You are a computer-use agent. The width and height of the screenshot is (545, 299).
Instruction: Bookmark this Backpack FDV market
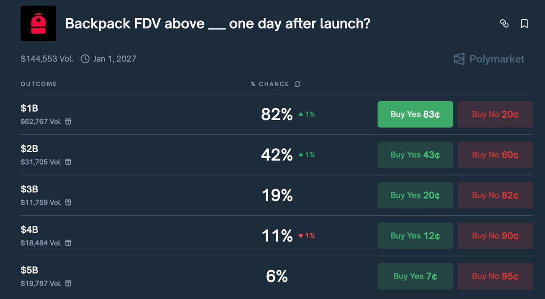(x=524, y=24)
